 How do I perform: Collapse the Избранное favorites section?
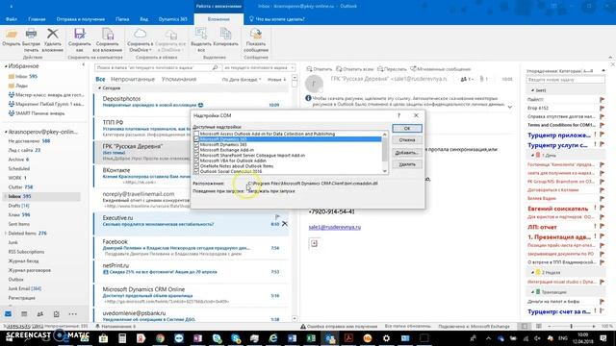pos(6,66)
